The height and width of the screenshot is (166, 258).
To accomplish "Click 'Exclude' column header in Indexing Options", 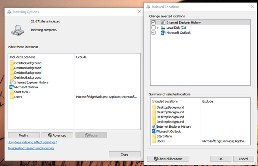I will coord(81,57).
